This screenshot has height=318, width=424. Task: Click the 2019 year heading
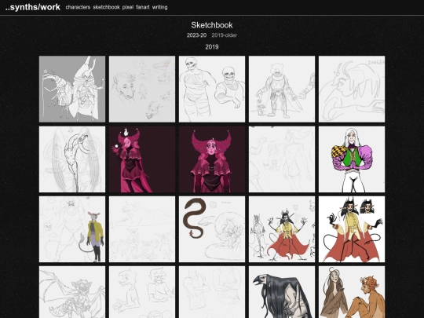(x=212, y=47)
